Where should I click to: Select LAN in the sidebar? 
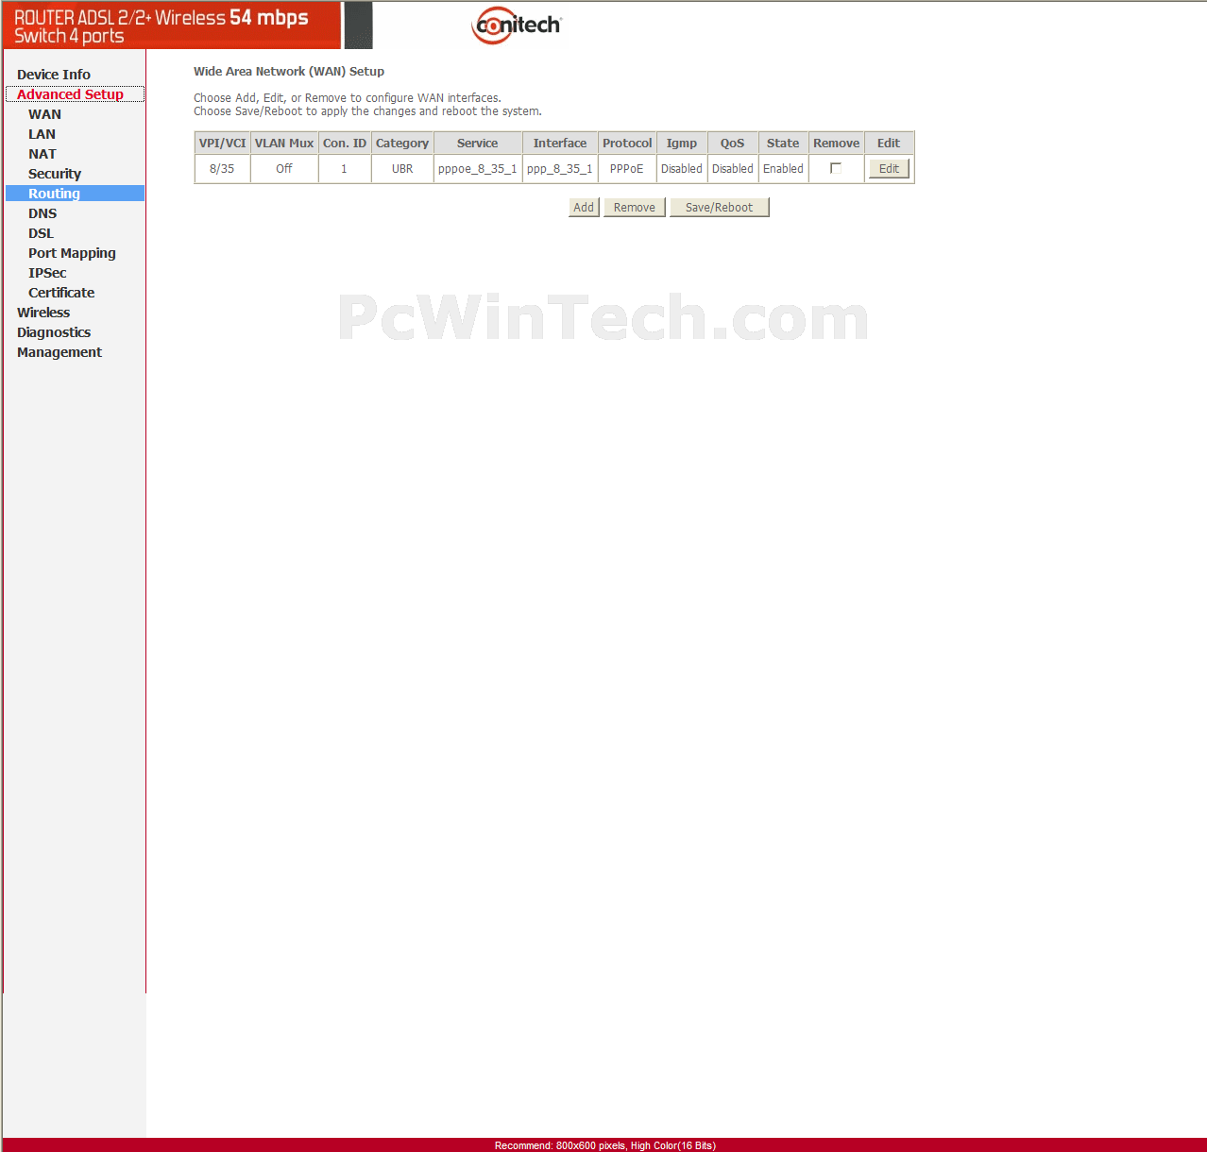click(42, 134)
